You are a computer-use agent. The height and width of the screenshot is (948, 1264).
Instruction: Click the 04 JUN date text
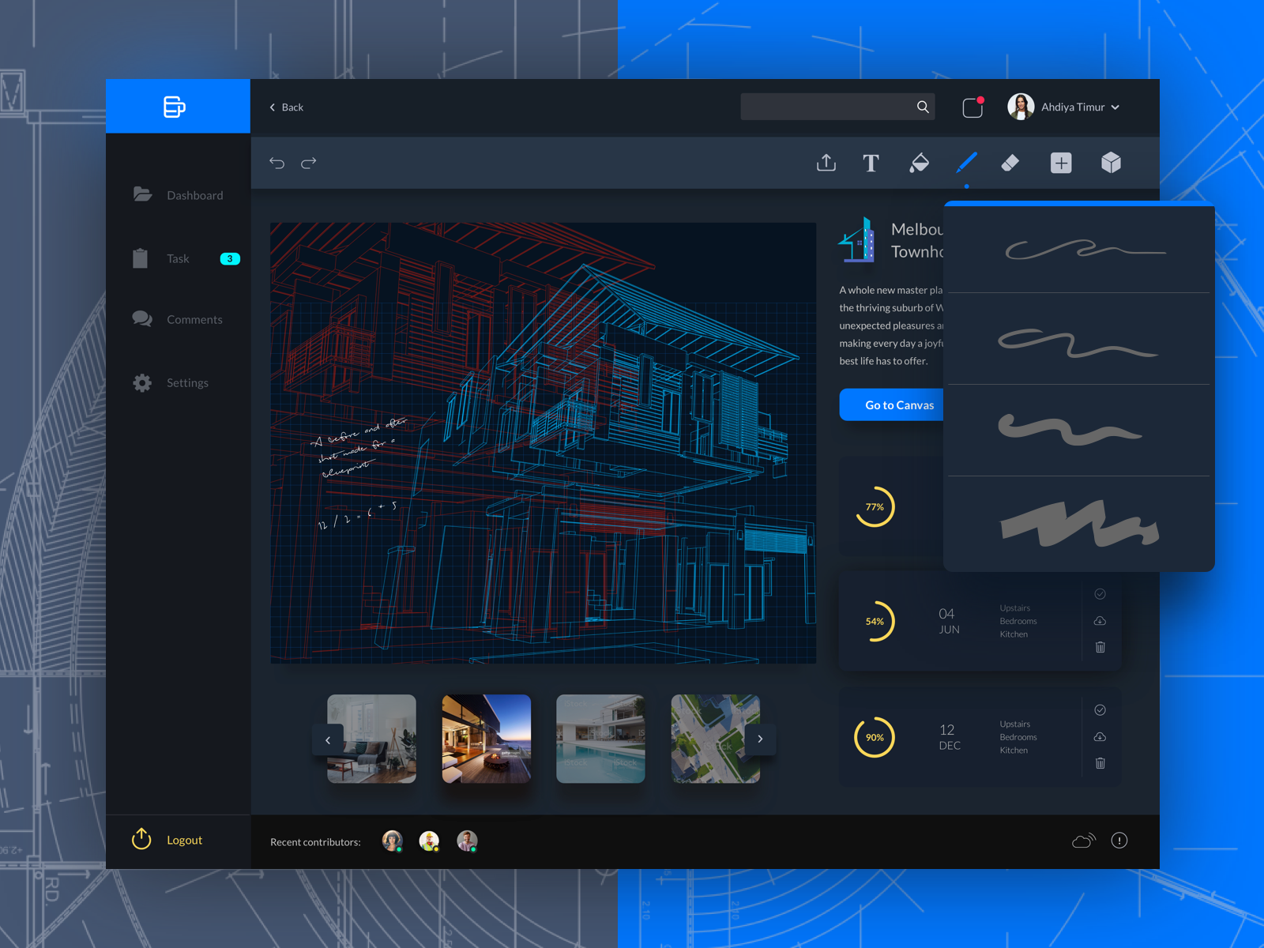(x=948, y=621)
